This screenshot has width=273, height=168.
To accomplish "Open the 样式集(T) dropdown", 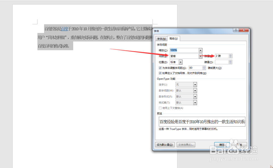I will point(195,103).
